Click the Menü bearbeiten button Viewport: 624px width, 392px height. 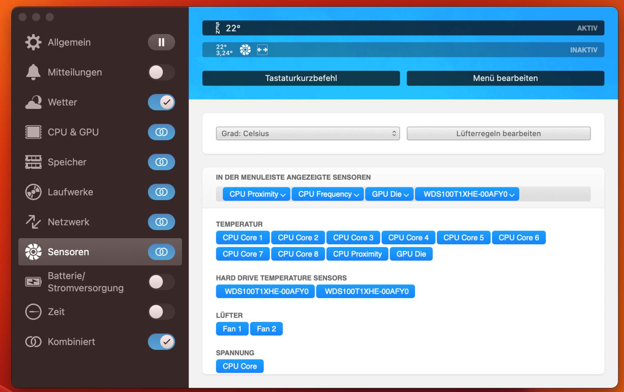tap(506, 78)
